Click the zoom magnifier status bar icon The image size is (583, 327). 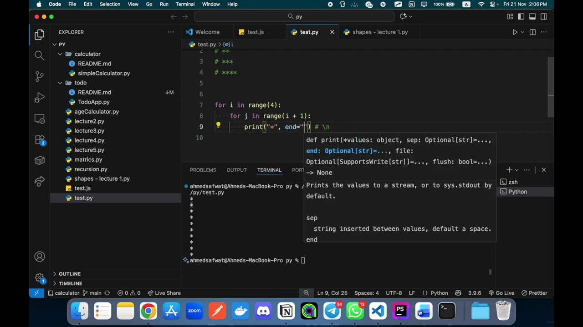click(307, 293)
